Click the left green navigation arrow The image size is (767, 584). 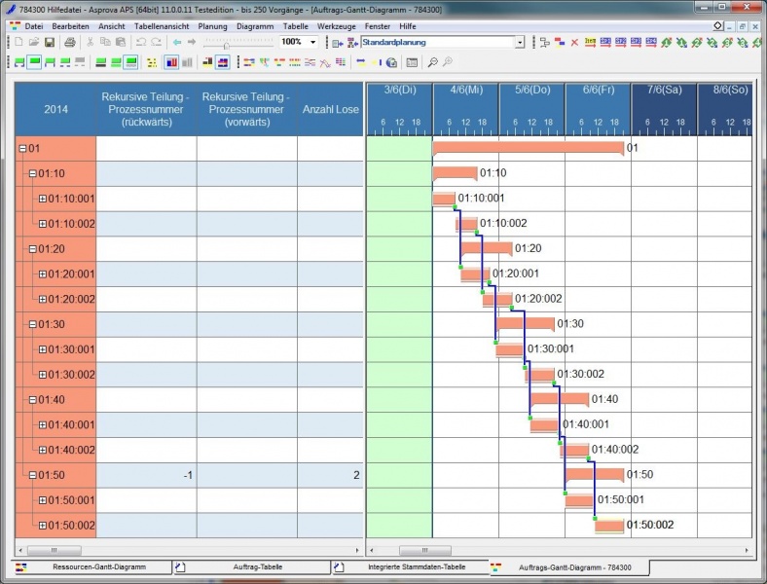(x=176, y=43)
